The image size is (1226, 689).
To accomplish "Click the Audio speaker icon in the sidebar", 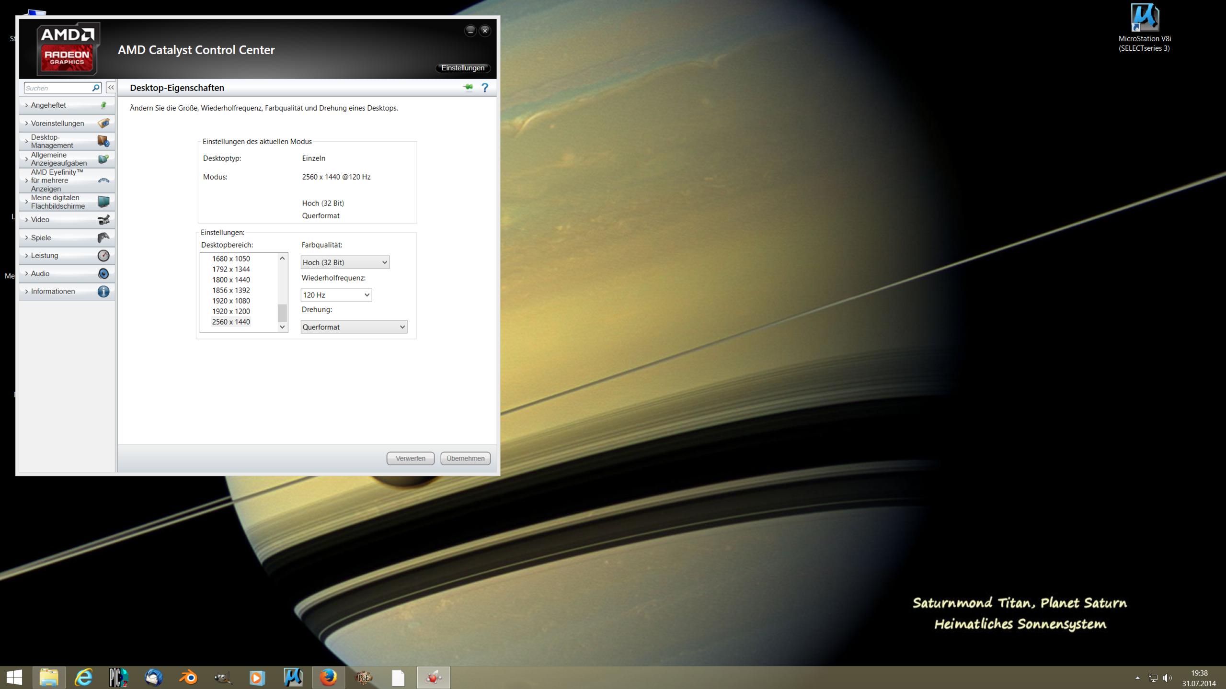I will point(103,274).
